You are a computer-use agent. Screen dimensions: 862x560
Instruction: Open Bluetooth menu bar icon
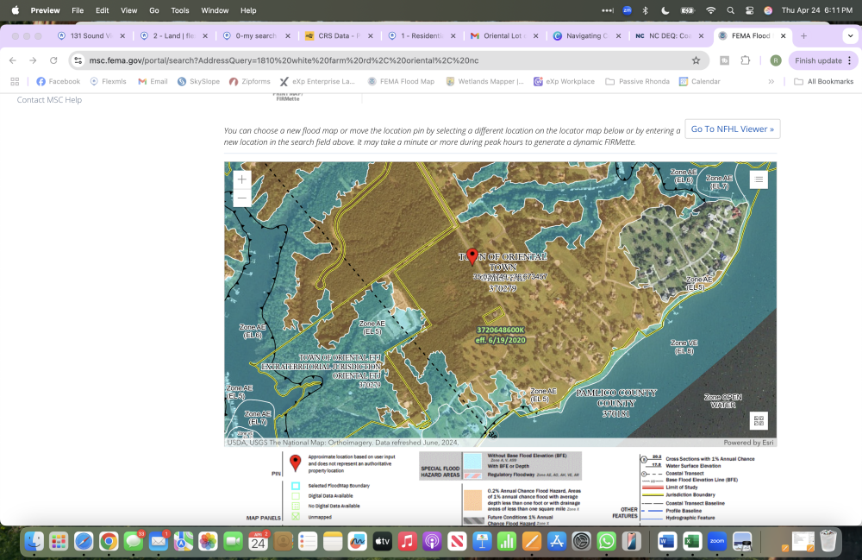646,10
